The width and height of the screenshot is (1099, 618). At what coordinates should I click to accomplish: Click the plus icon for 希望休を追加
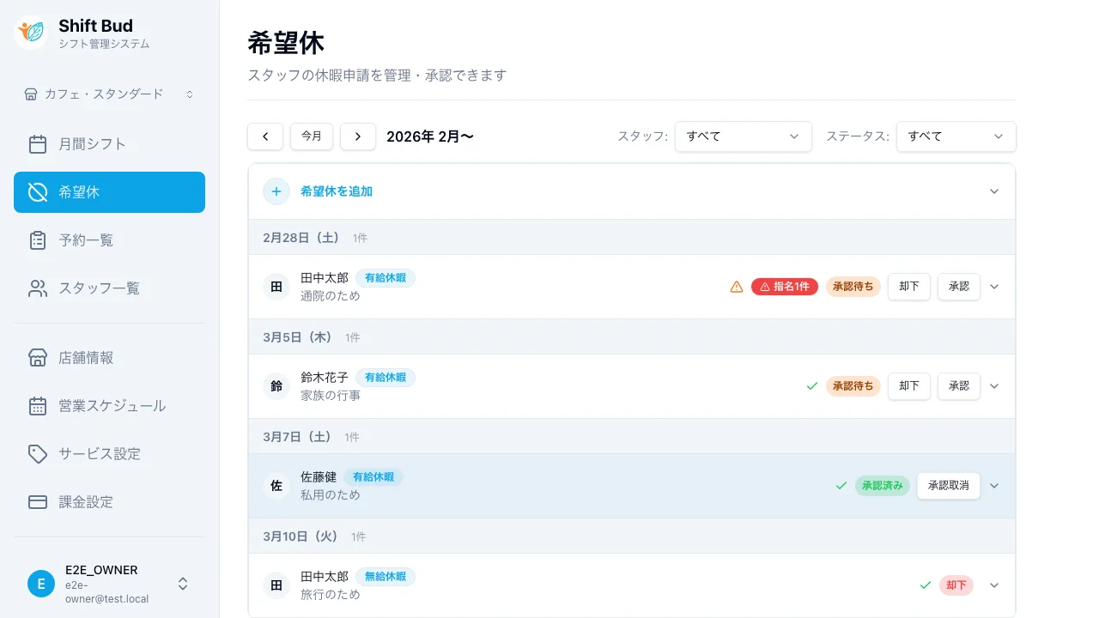click(x=276, y=191)
